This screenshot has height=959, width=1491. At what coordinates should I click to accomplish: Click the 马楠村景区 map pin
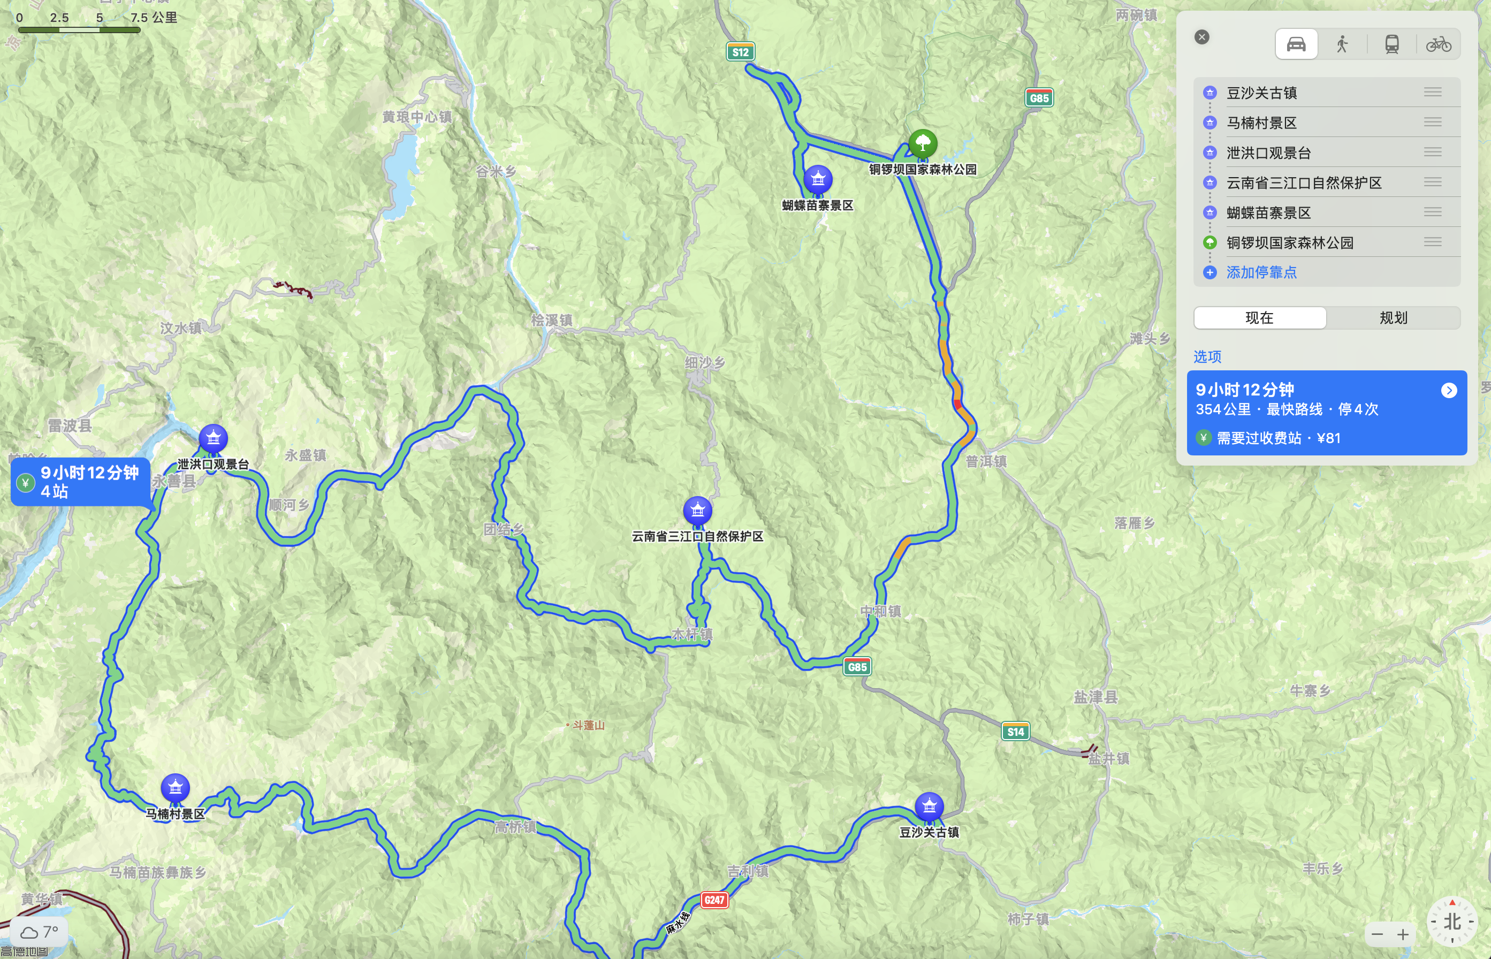click(175, 788)
